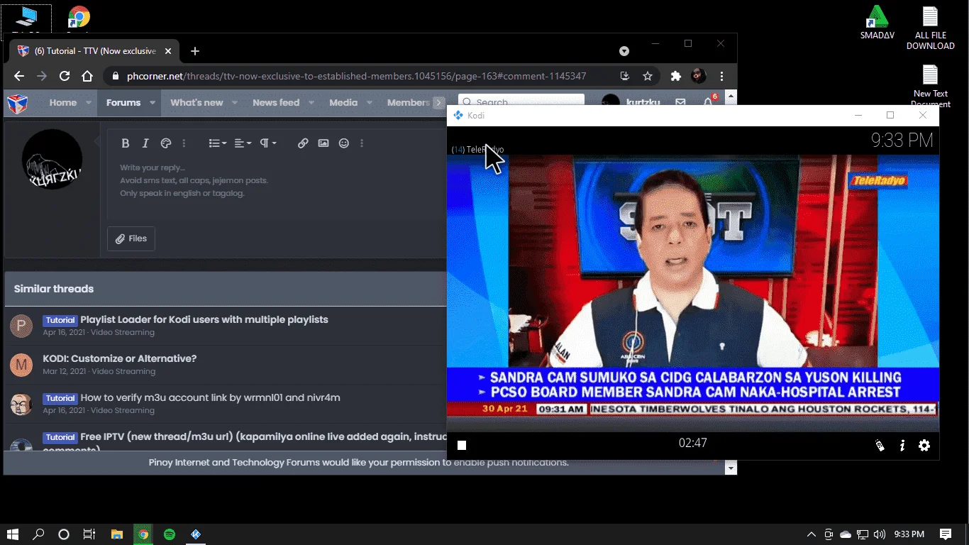The image size is (969, 545).
Task: Open more options next to the palette icon
Action: [184, 143]
